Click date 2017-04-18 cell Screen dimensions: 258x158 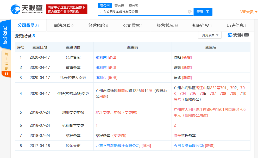tap(40, 146)
